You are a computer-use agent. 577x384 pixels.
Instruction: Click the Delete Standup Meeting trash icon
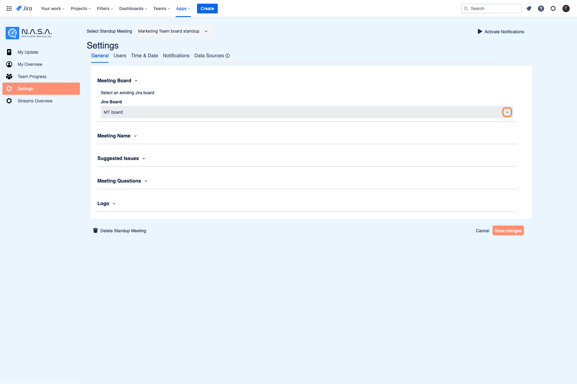95,230
